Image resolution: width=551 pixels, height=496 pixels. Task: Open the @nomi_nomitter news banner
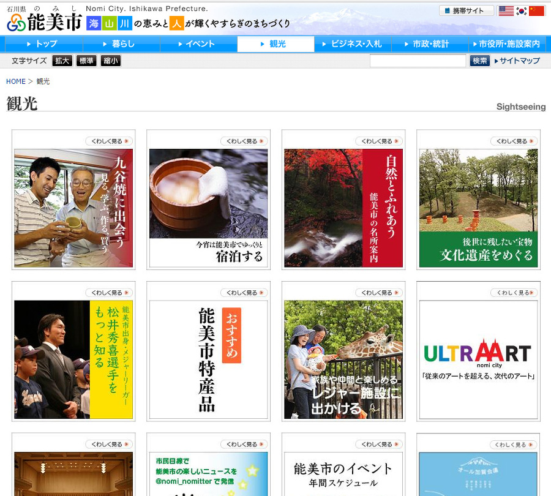208,474
